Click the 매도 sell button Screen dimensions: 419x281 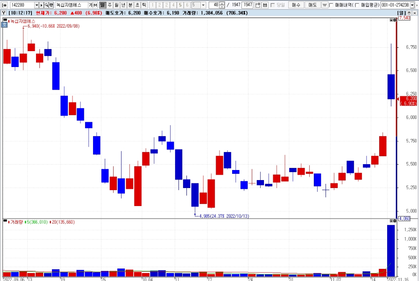313,5
